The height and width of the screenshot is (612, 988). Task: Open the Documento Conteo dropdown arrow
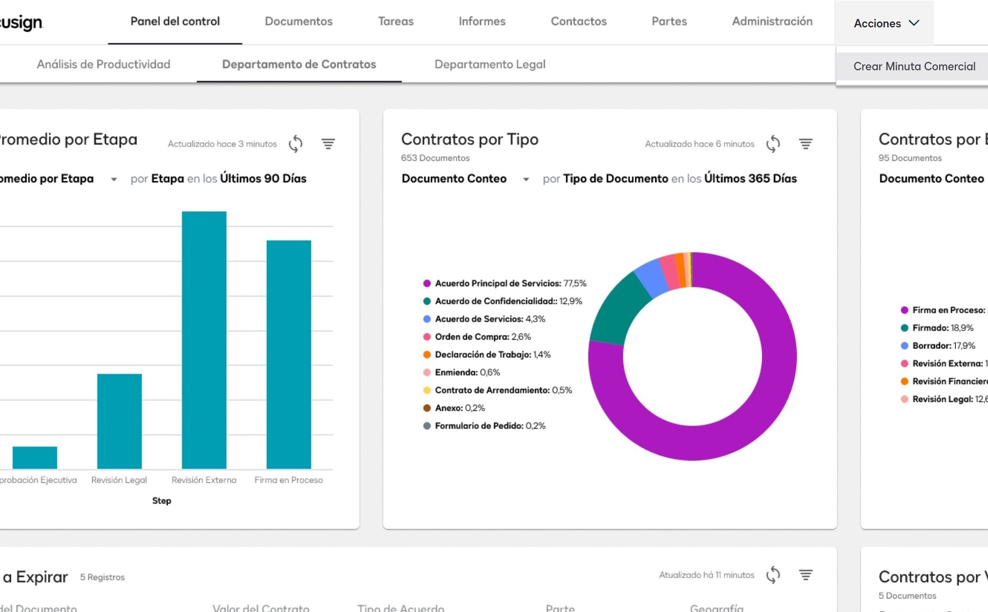(526, 179)
